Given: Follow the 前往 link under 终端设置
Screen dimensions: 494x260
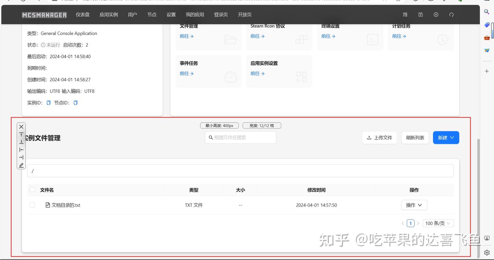Looking at the screenshot, I should (328, 36).
